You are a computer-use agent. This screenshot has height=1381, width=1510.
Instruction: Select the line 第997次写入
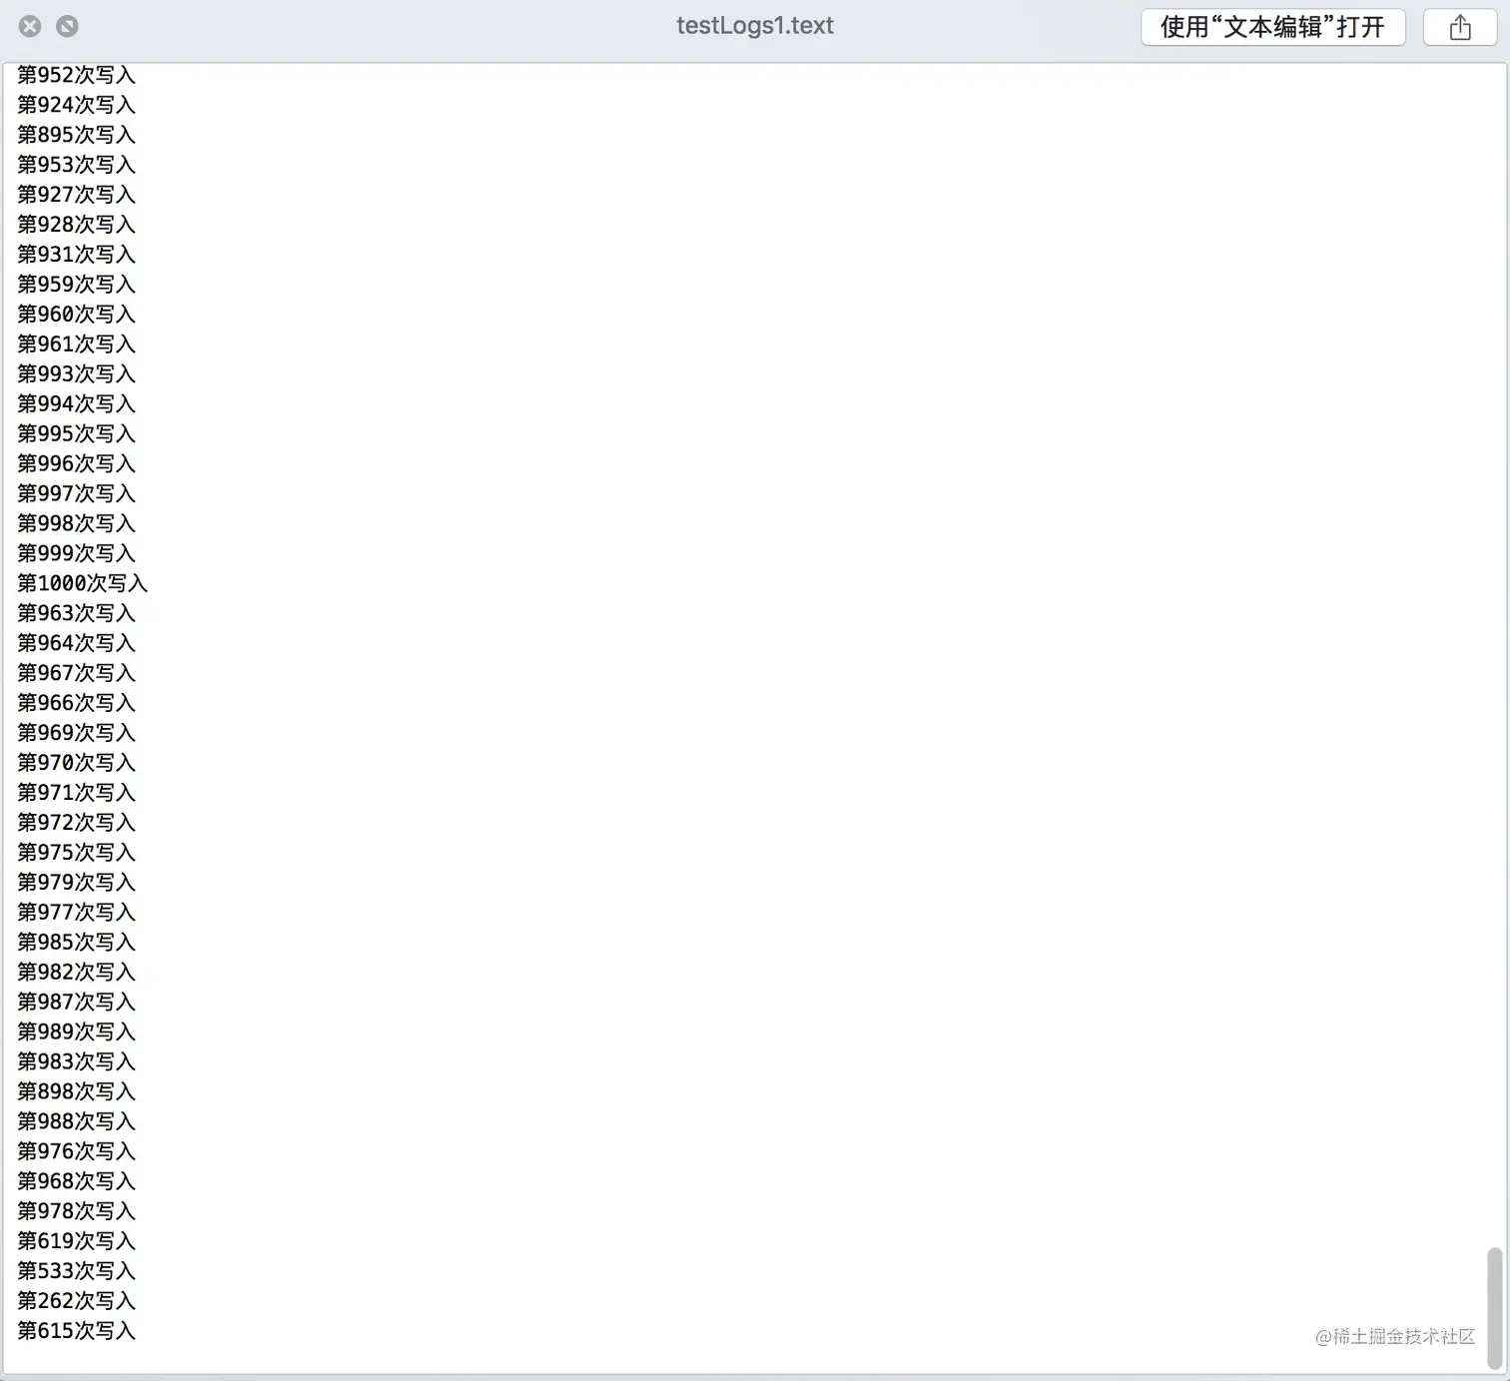tap(76, 494)
